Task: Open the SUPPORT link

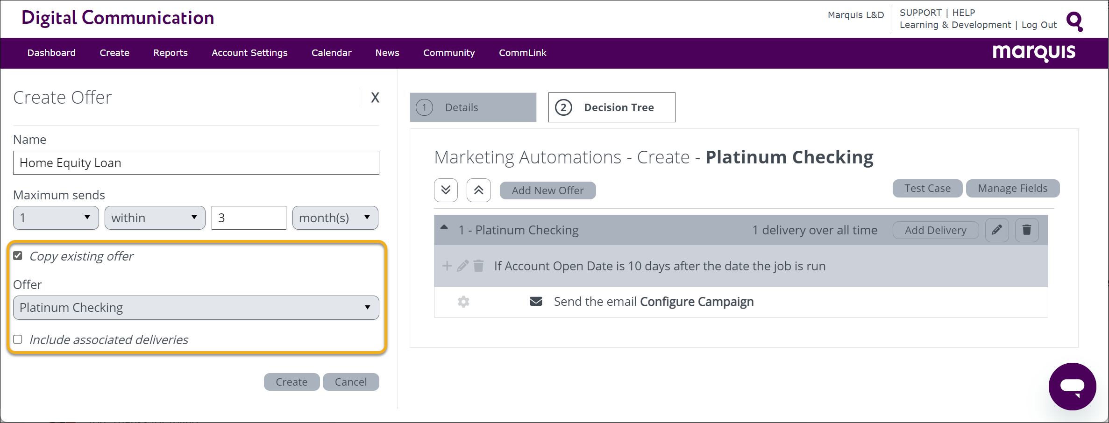Action: pos(920,13)
